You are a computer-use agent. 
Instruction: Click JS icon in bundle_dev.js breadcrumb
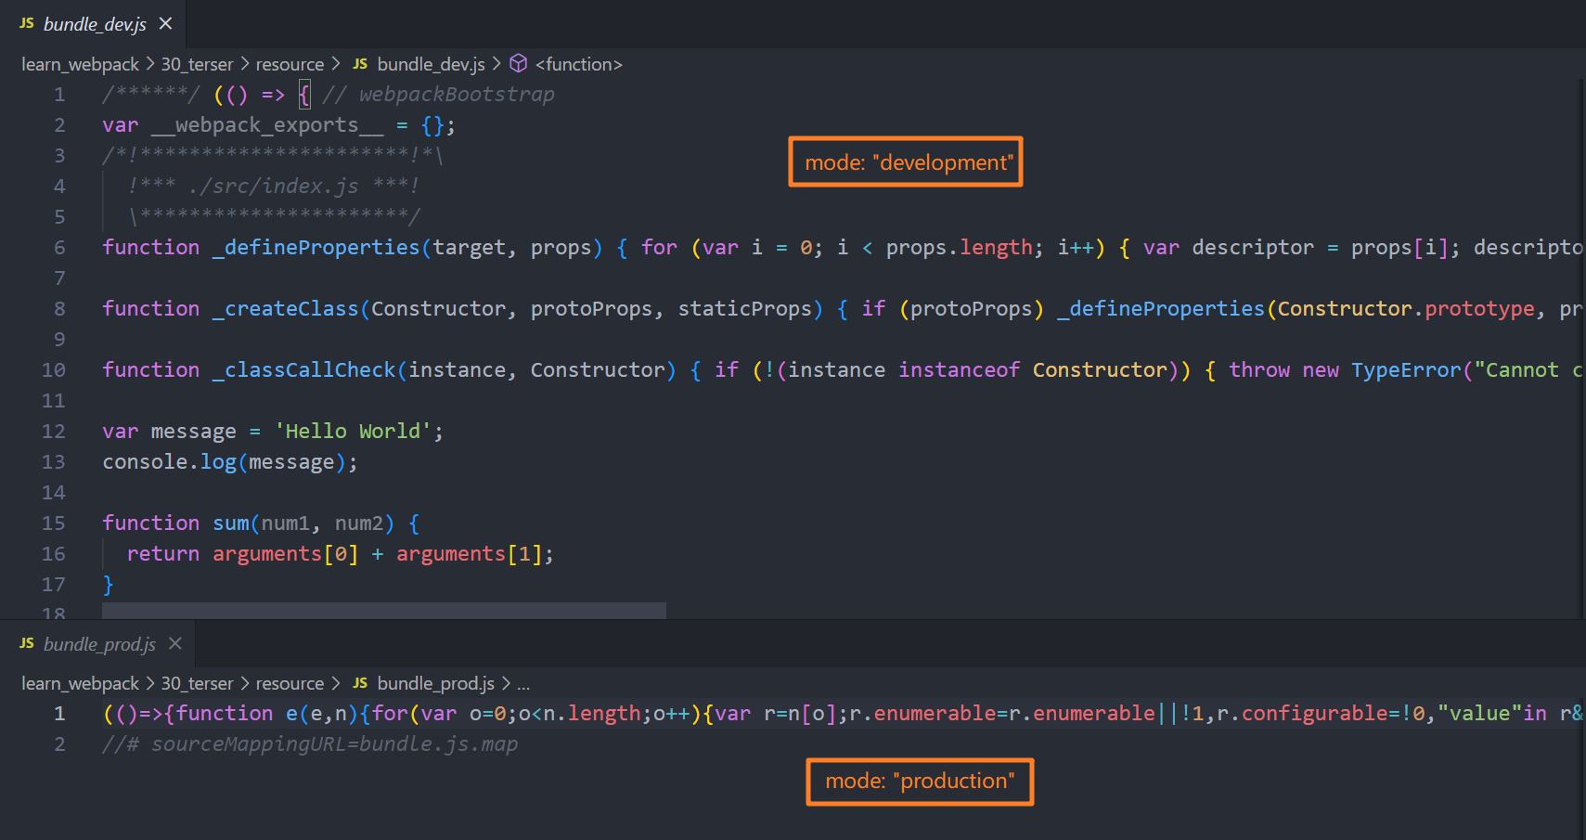pyautogui.click(x=360, y=64)
